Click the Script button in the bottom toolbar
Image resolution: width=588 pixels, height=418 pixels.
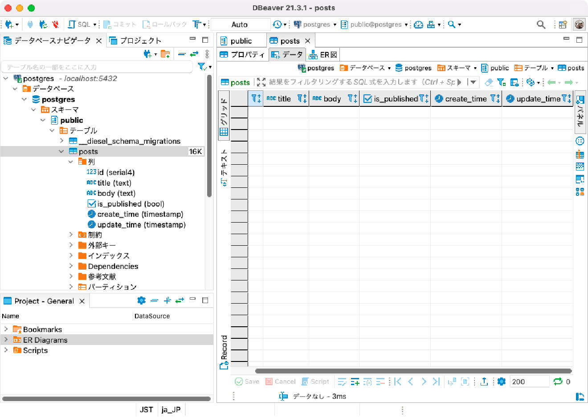(x=315, y=381)
